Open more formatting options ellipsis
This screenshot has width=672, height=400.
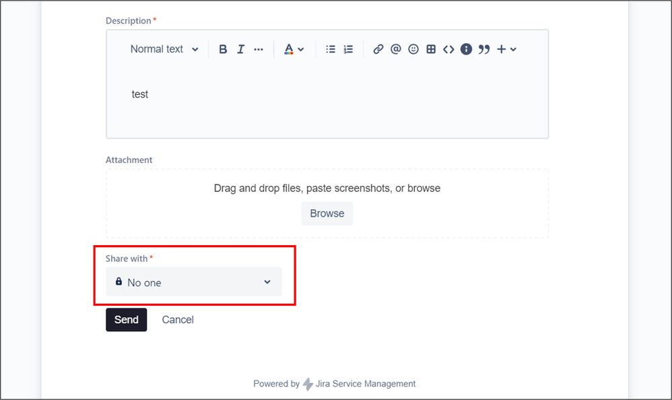(259, 49)
